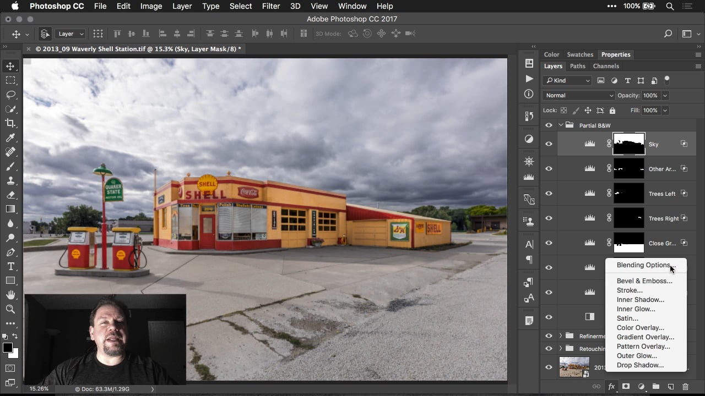Open the Actions play panel icon
Viewport: 705px width, 396px height.
click(529, 79)
